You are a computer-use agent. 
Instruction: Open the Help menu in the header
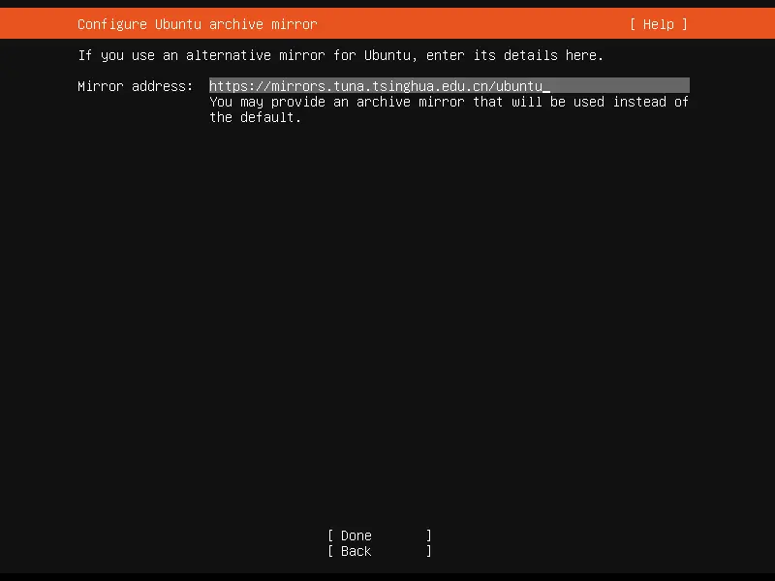pos(658,24)
